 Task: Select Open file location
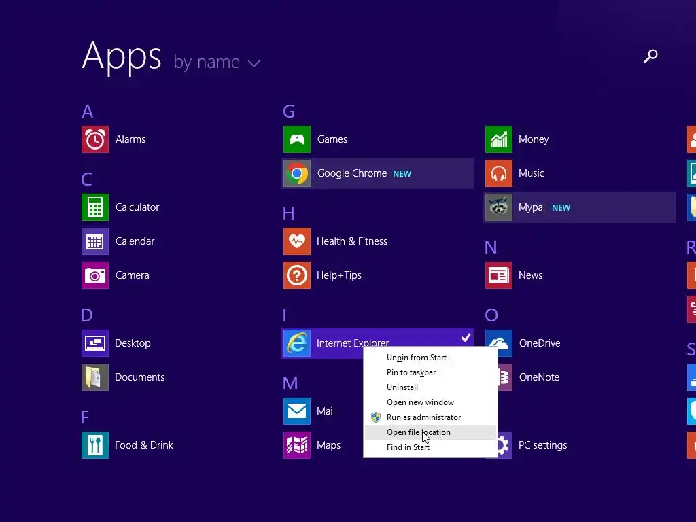430,432
